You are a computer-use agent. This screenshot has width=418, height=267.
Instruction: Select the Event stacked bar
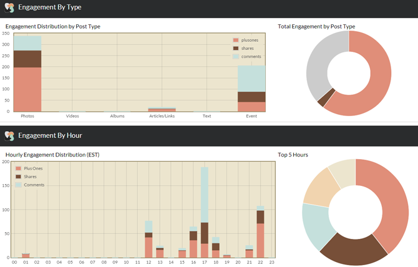click(x=251, y=89)
